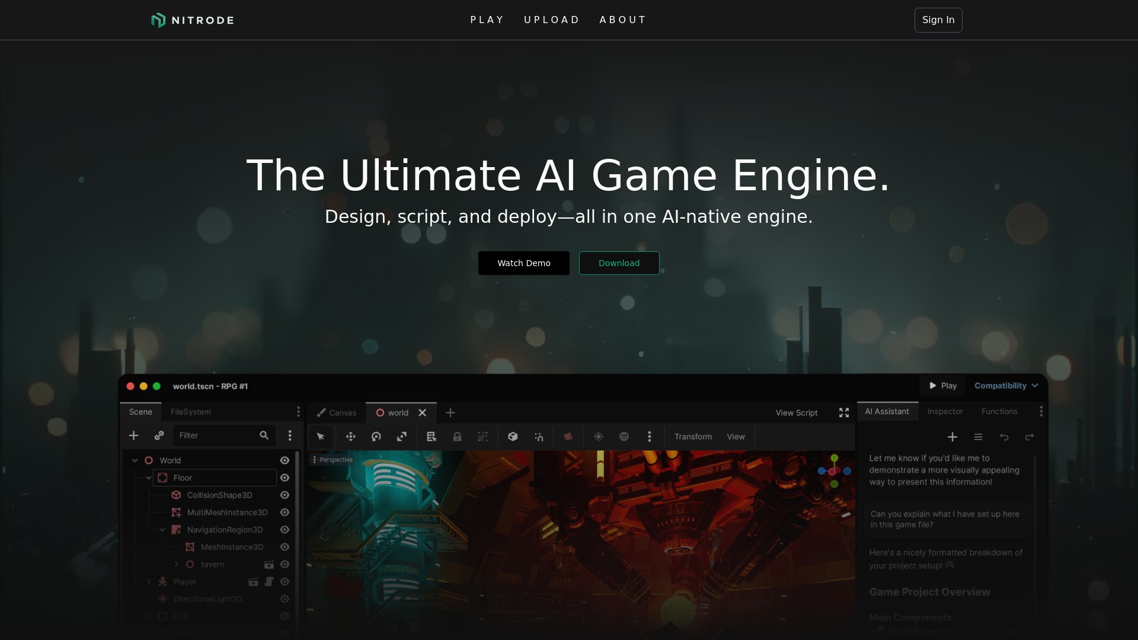Collapse the World tree node

[135, 460]
